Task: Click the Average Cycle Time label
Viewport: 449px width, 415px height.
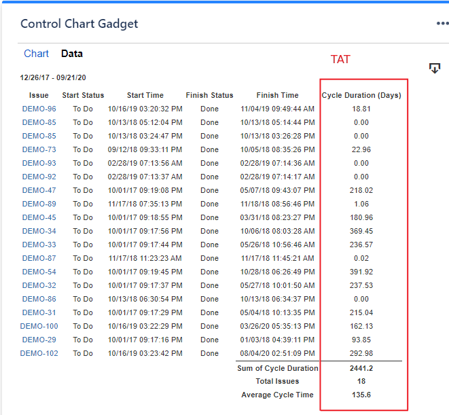Action: [x=277, y=395]
